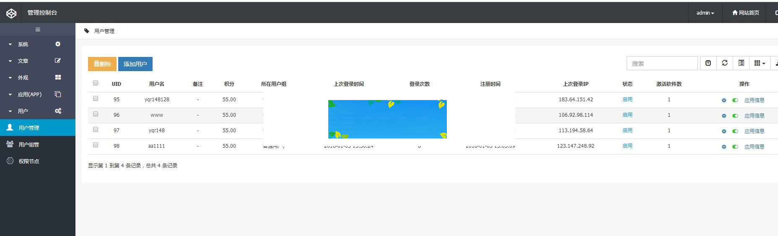Expand the 应用(APP) sidebar menu
Viewport: 778px width, 236px height.
pyautogui.click(x=29, y=95)
